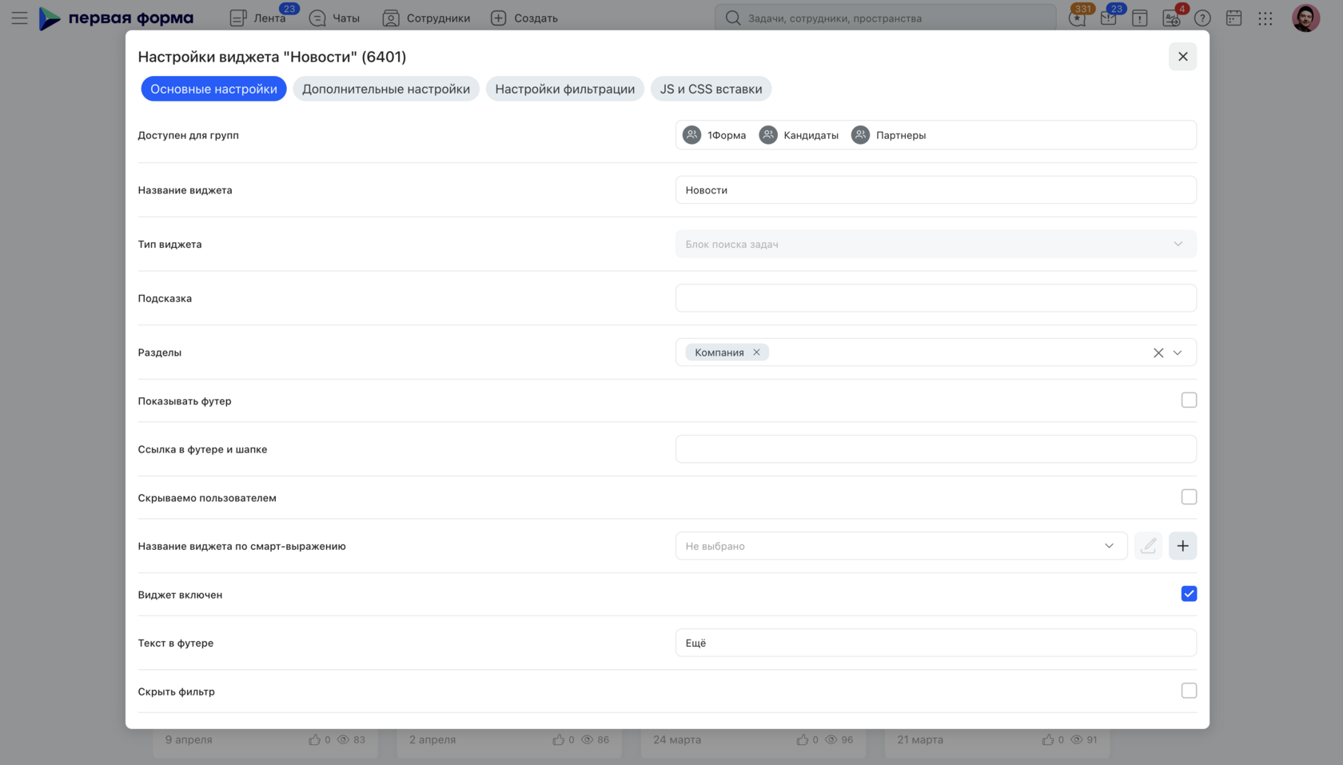Viewport: 1343px width, 765px height.
Task: Open smart-expression Не выбрано dropdown
Action: point(901,546)
